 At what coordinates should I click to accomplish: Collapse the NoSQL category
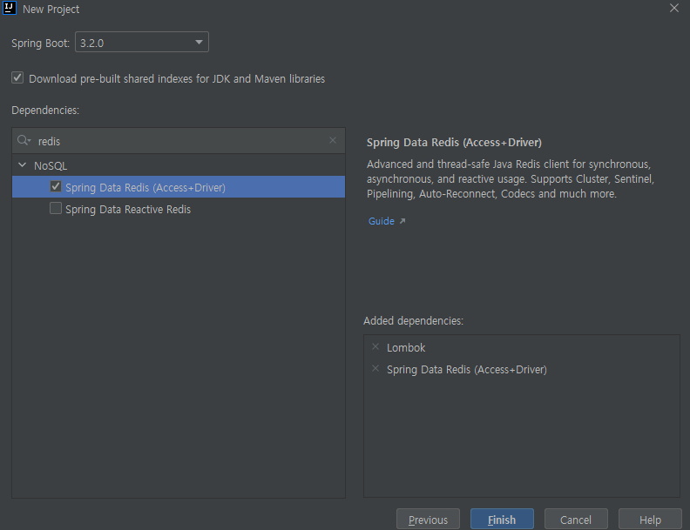(x=22, y=165)
